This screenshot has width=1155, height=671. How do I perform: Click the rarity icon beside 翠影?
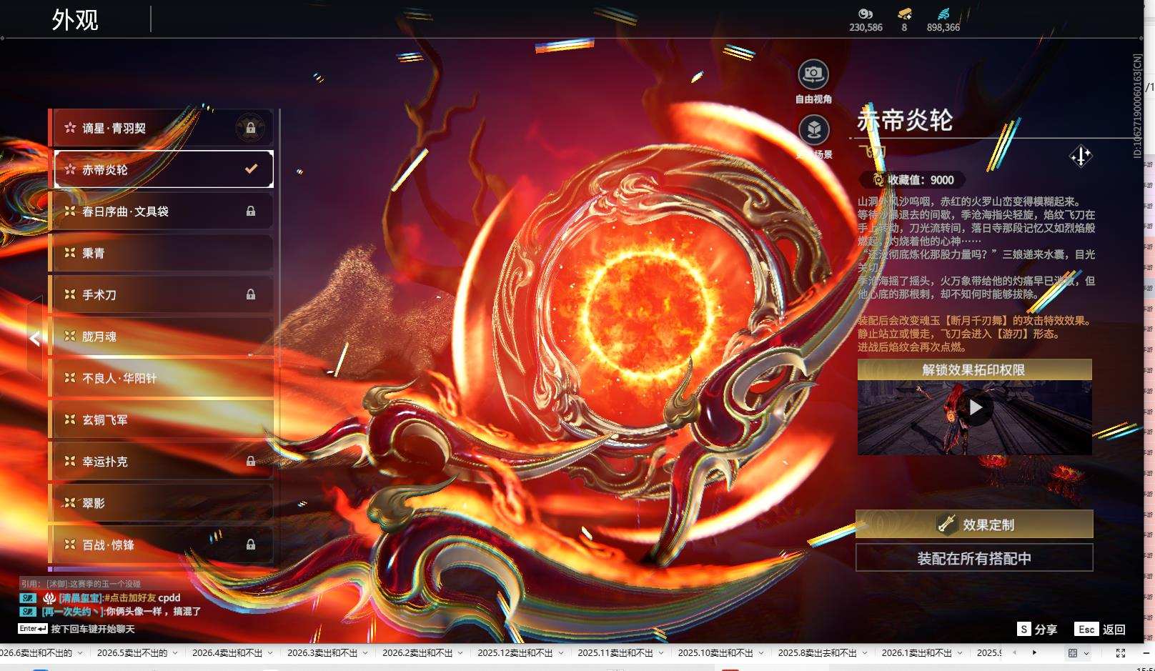coord(70,503)
